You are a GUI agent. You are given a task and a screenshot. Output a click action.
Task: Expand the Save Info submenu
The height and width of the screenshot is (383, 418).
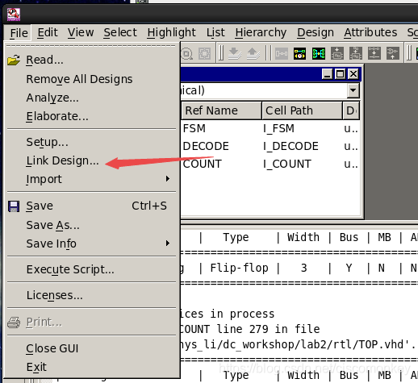(91, 244)
